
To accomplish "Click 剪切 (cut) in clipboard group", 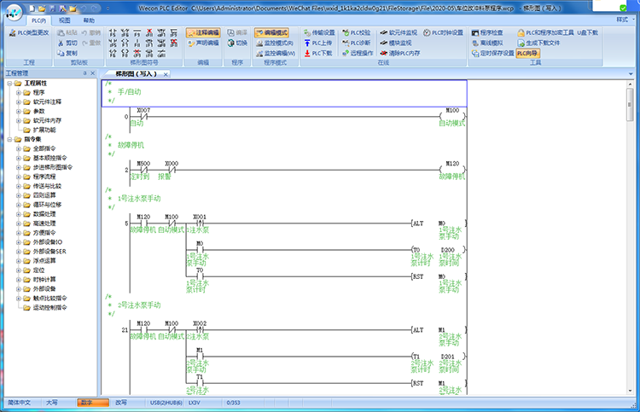I will click(x=67, y=43).
